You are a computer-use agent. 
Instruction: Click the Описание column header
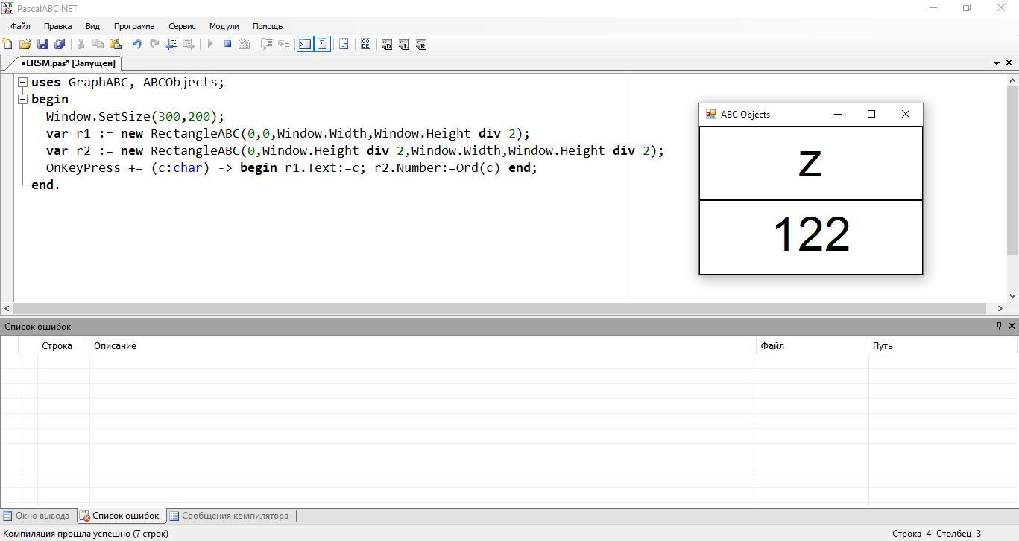pos(115,346)
